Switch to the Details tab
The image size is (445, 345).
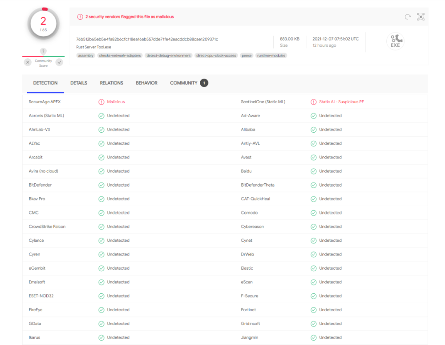[x=79, y=83]
